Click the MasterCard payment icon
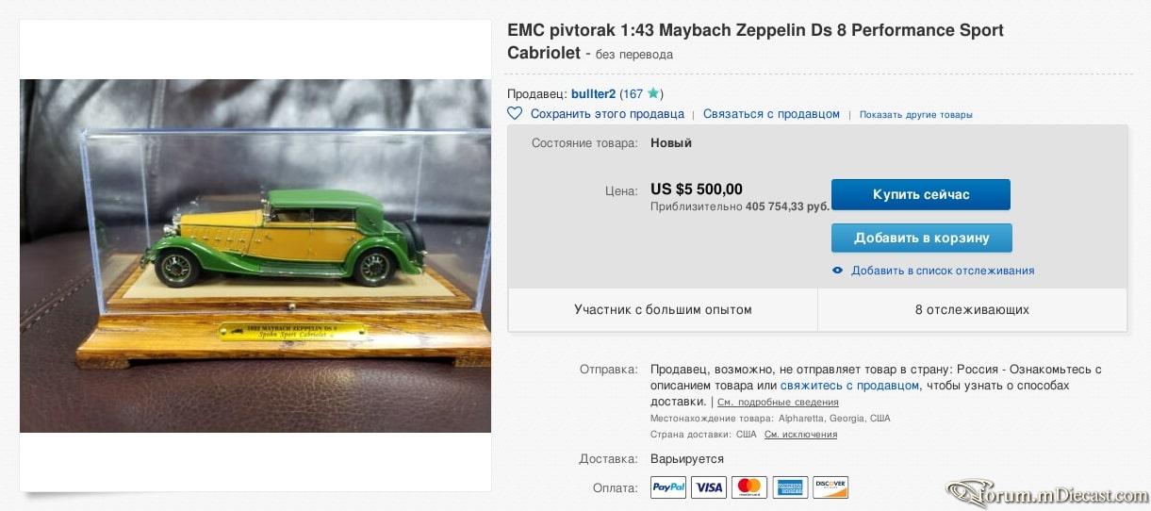Viewport: 1151px width, 511px height. pos(749,487)
